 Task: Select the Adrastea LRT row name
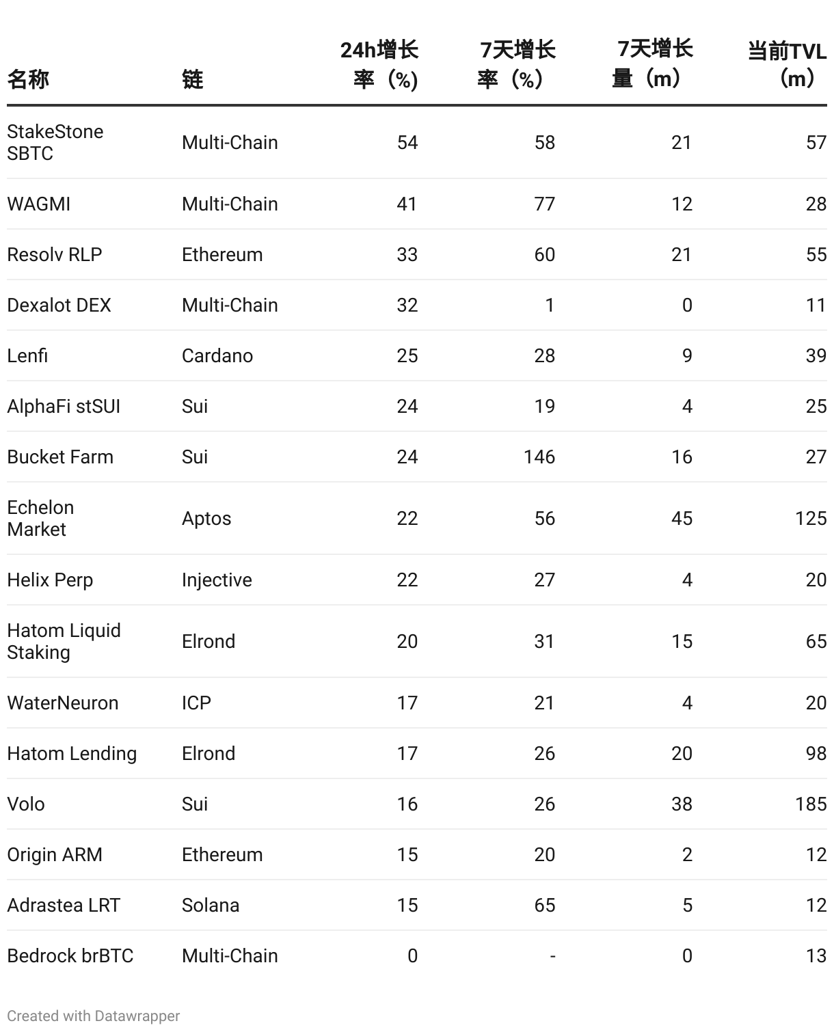click(64, 905)
